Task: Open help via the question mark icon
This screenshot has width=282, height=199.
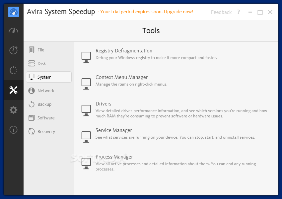Action: [x=239, y=12]
